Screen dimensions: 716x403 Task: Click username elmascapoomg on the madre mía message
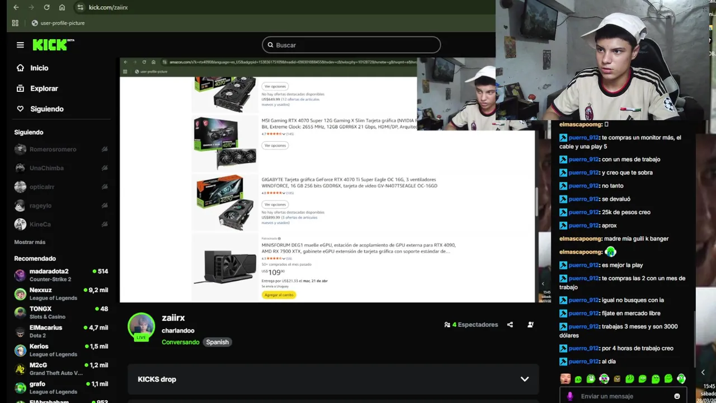click(581, 238)
